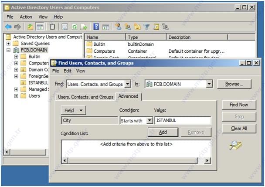Click the Find objects toolbar icon
265x187 pixels.
(156, 27)
